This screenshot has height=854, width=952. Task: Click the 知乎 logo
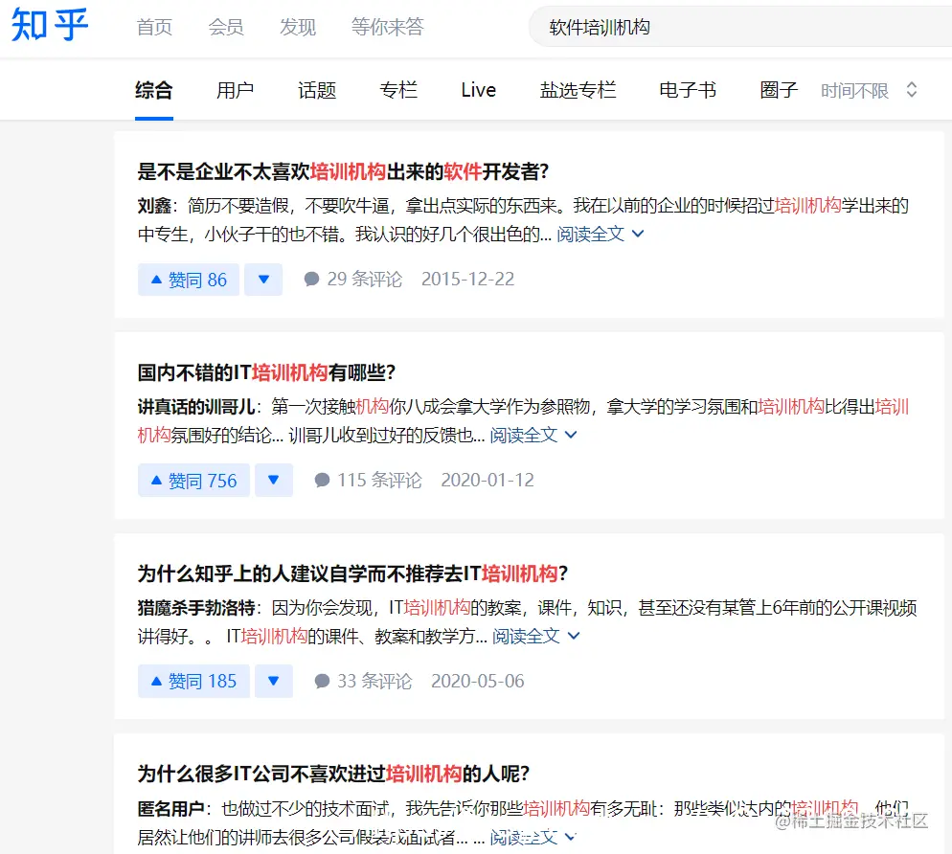[x=50, y=25]
